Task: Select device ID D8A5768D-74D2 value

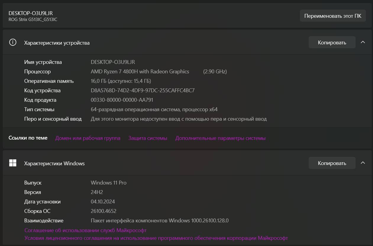Action: coord(143,90)
